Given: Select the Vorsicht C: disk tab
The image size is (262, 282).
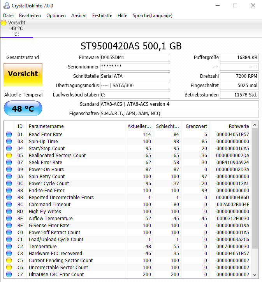Looking at the screenshot, I should click(x=17, y=28).
